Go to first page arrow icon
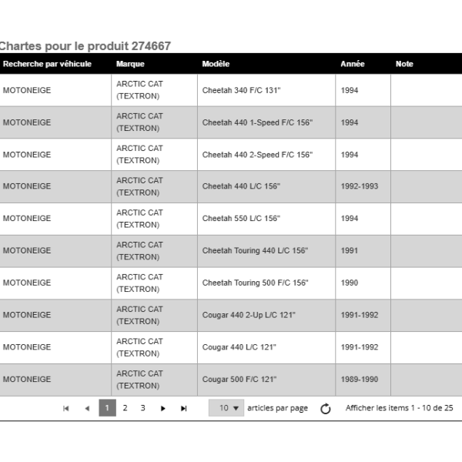Image resolution: width=462 pixels, height=462 pixels. point(66,408)
